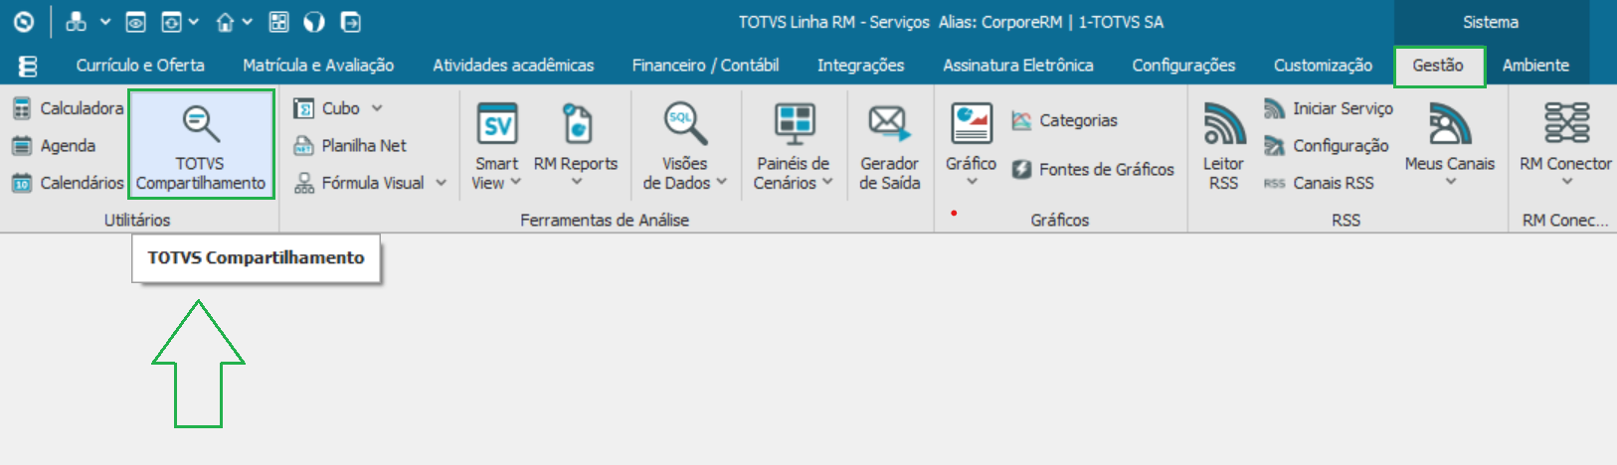Screen dimensions: 1617x465
Task: Open dropdown arrow next to window refresh icon
Action: tap(194, 22)
